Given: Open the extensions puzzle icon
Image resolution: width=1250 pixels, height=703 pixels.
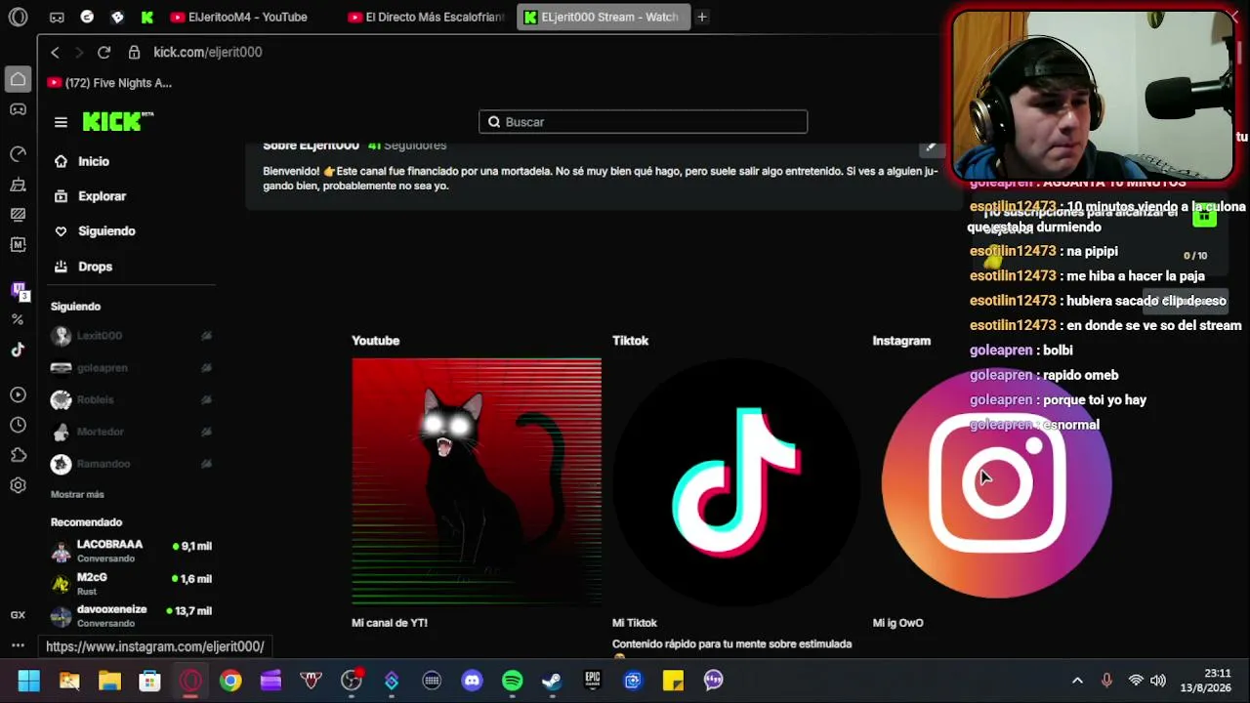Looking at the screenshot, I should pyautogui.click(x=18, y=455).
